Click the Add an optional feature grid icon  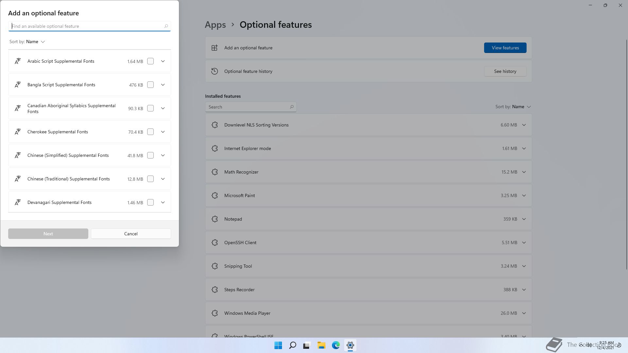click(215, 48)
